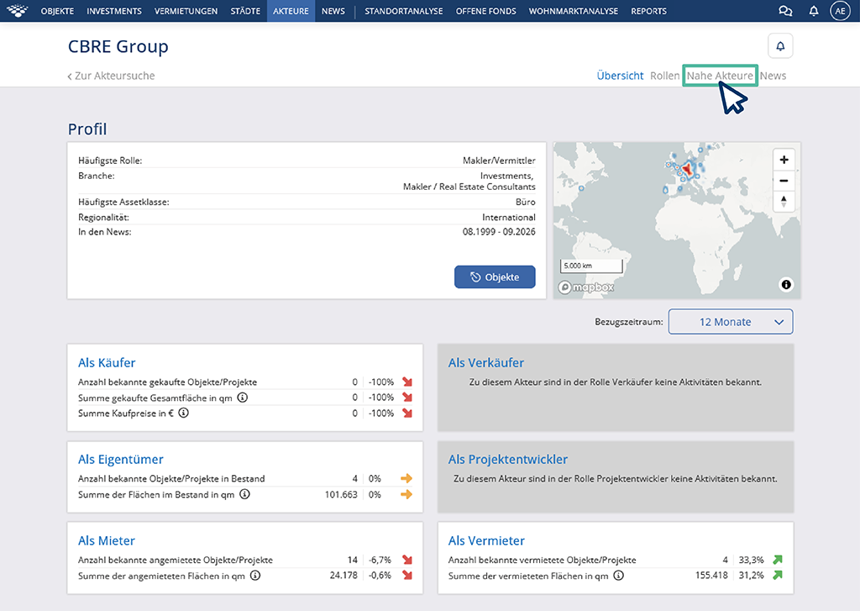Show info for Summe der vermieteten Flächen
This screenshot has width=860, height=611.
pyautogui.click(x=619, y=575)
